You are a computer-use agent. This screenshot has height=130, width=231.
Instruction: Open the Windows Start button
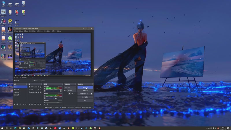[x=2, y=128]
